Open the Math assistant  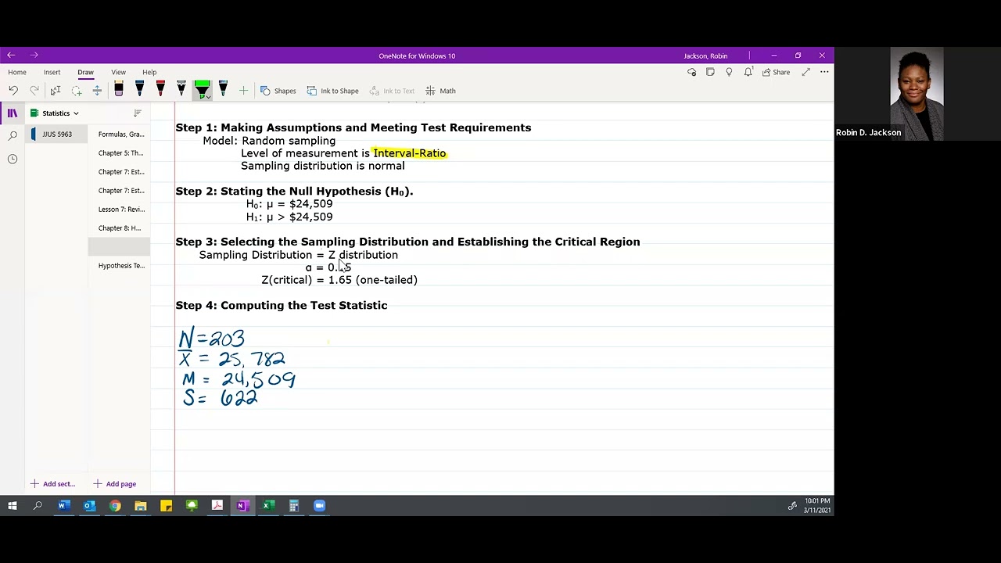[440, 91]
